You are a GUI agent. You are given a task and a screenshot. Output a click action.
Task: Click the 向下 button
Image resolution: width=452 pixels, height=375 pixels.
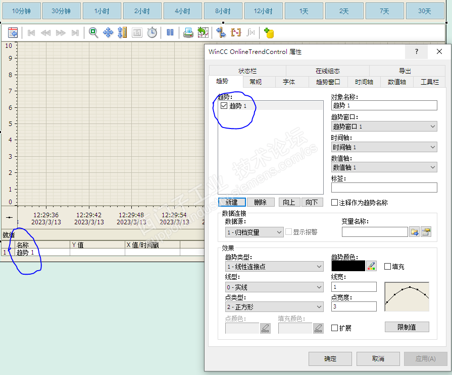coord(312,202)
